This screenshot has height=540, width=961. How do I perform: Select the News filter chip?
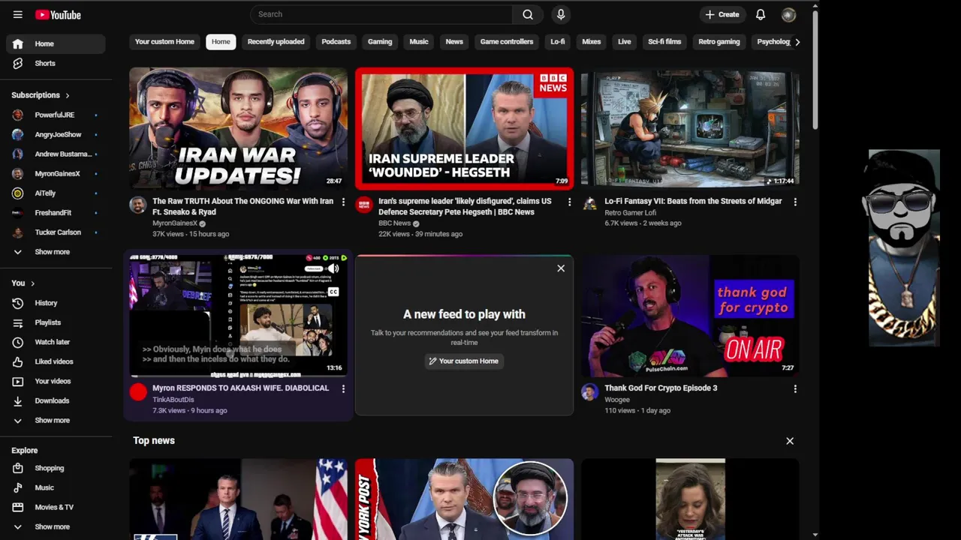coord(454,42)
